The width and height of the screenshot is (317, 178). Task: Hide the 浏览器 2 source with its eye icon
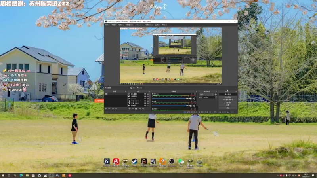click(x=145, y=96)
